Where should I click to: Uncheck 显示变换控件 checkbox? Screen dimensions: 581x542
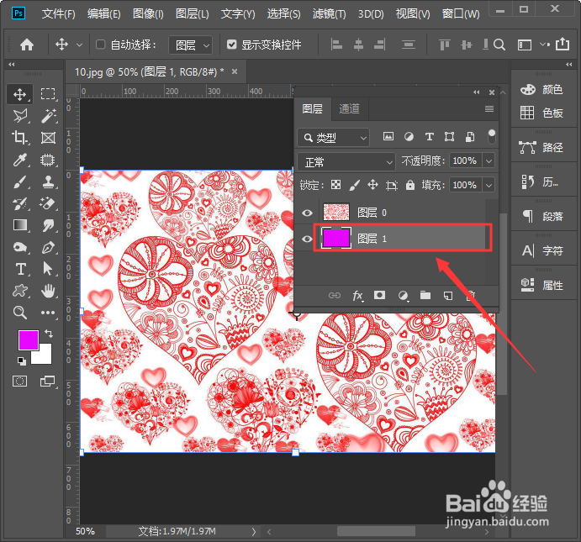(x=231, y=45)
